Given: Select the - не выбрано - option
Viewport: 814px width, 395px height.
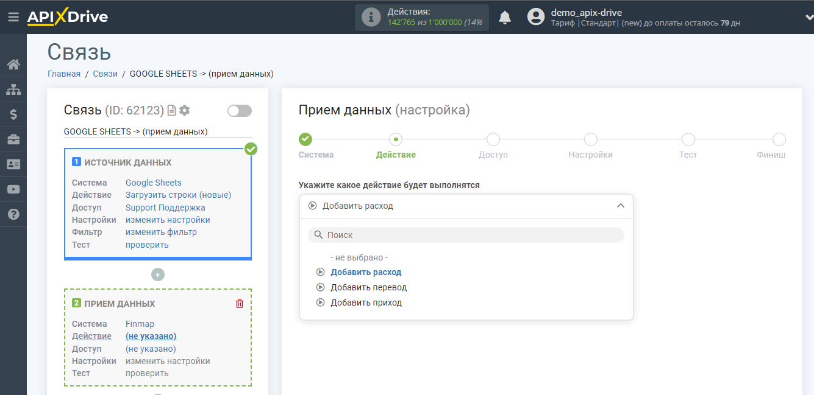Looking at the screenshot, I should coord(359,257).
